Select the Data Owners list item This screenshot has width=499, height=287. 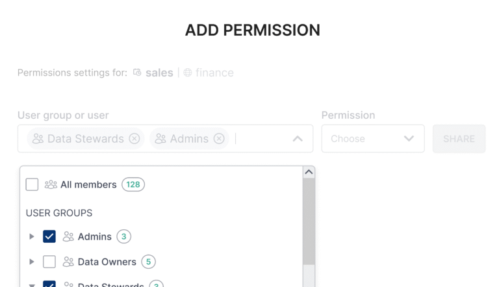click(107, 262)
